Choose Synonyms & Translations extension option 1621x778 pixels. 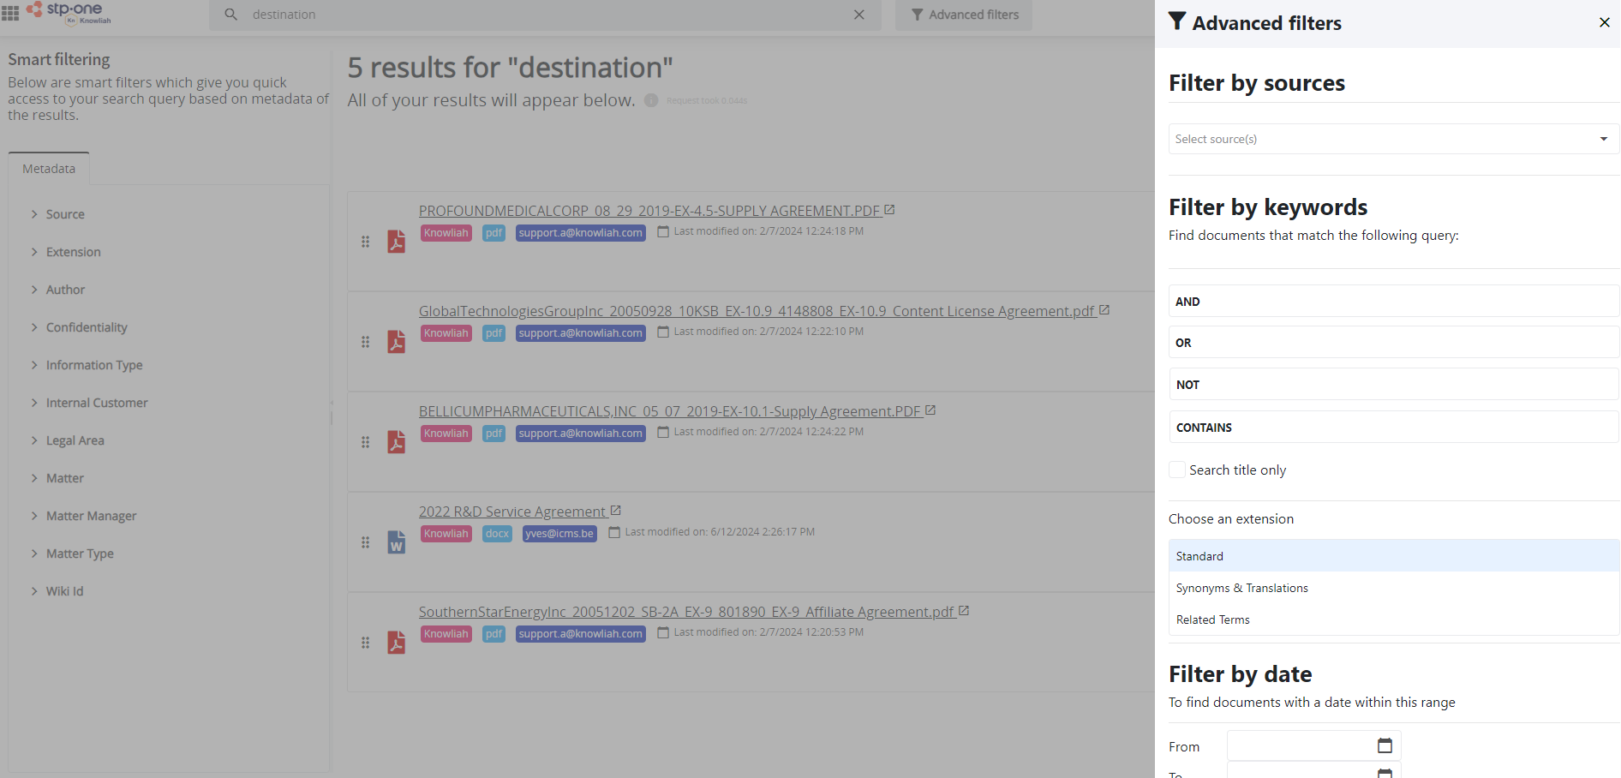tap(1241, 588)
